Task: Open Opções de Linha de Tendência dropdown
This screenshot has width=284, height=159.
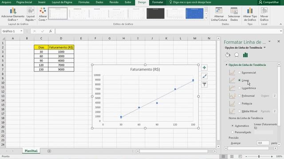Action: click(264, 48)
